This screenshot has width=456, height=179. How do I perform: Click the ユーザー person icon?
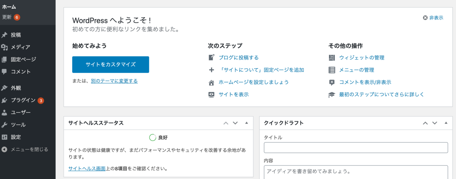pyautogui.click(x=5, y=112)
